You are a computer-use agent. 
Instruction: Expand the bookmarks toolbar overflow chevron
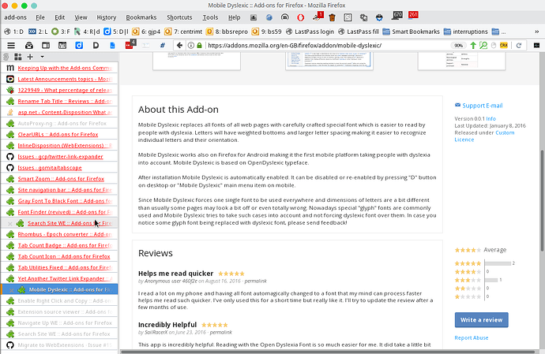tap(536, 32)
